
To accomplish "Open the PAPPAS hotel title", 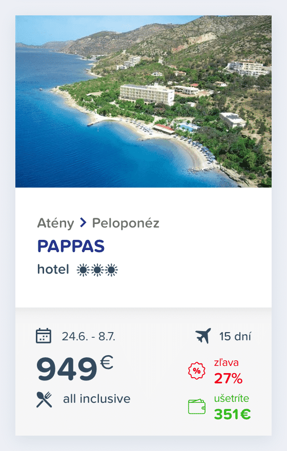I will point(71,246).
